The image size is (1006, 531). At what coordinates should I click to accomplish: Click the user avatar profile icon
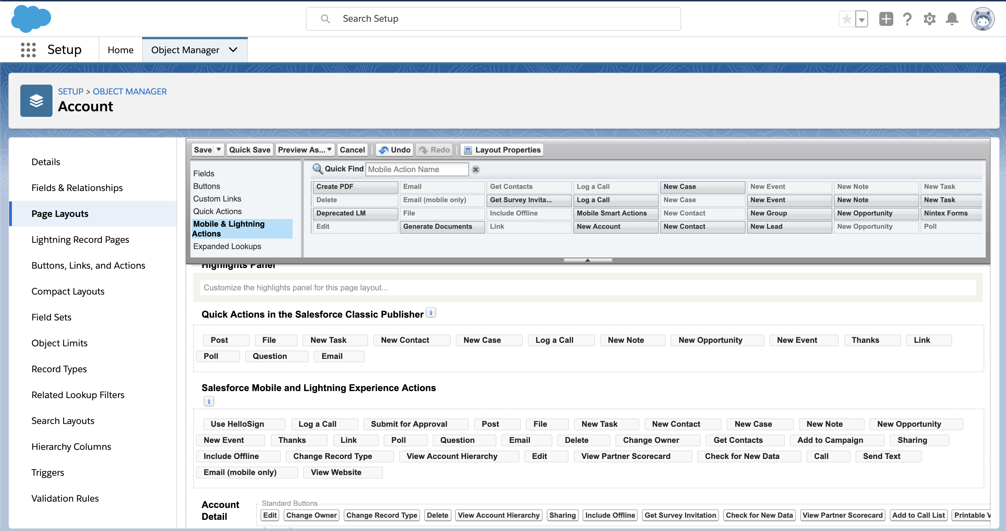point(982,19)
